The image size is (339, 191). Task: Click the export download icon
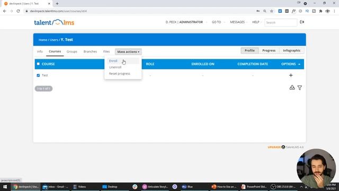(x=292, y=87)
